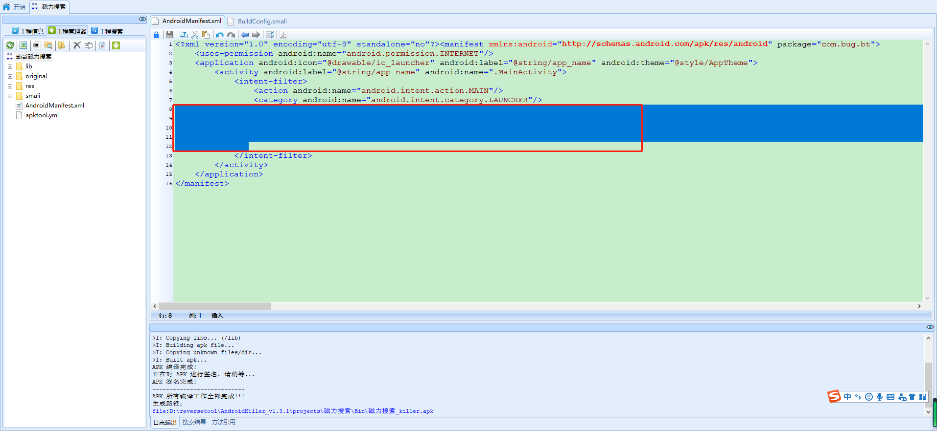Click the delete X icon in project toolbar

click(x=77, y=45)
